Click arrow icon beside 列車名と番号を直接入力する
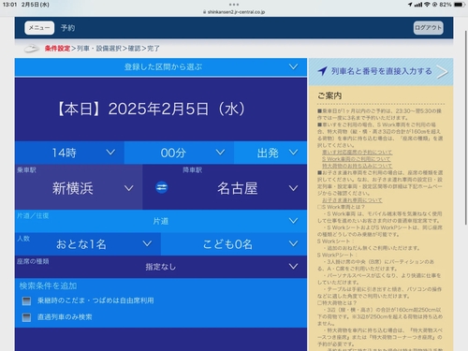Screen dimensions: 468x351 point(322,71)
